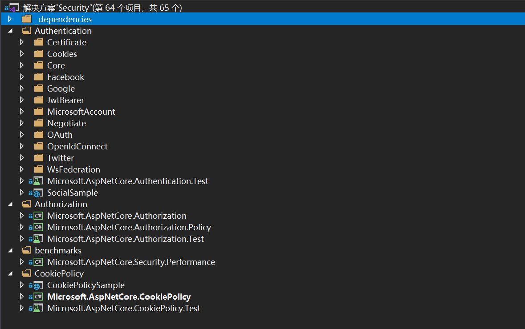Click the Negotiate folder icon

[x=39, y=123]
